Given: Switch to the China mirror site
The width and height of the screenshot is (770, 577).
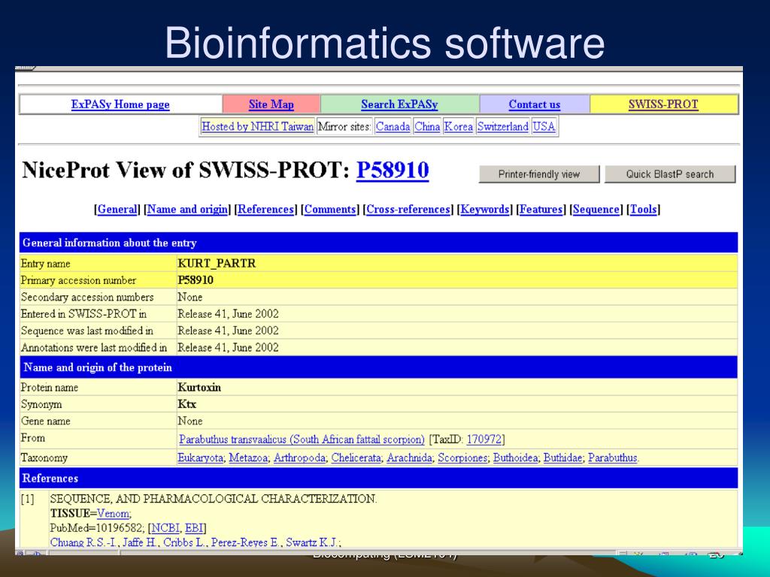Looking at the screenshot, I should point(427,126).
